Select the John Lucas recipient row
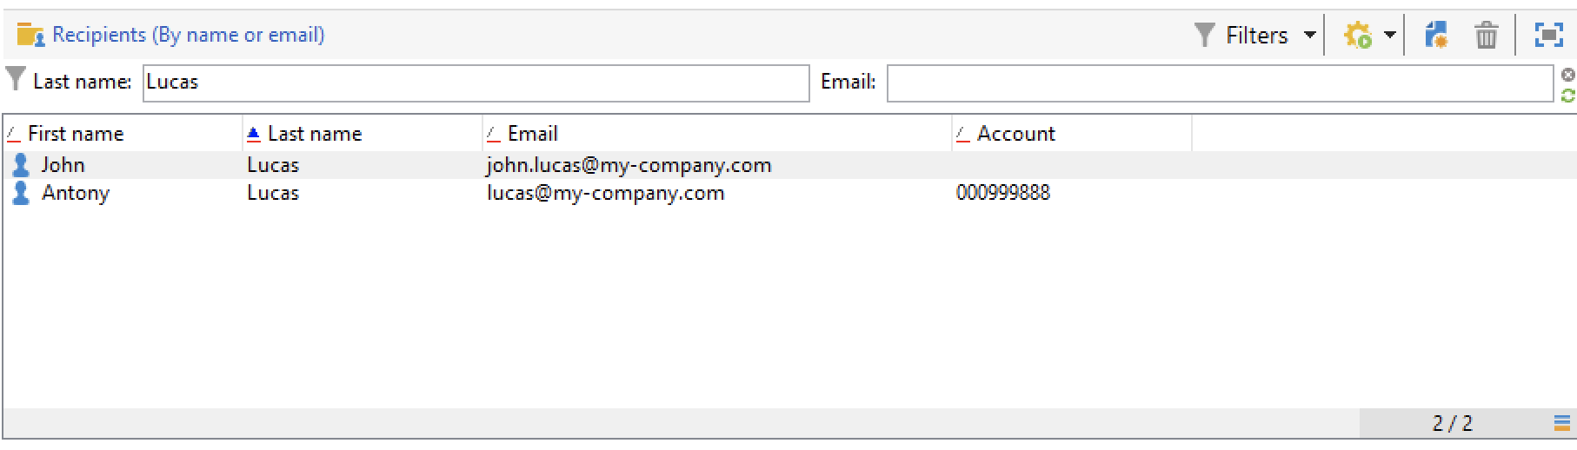 [x=788, y=165]
